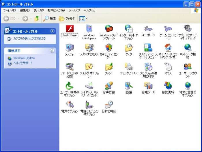Open the キーボード settings icon
This screenshot has width=202, height=152.
pyautogui.click(x=148, y=29)
